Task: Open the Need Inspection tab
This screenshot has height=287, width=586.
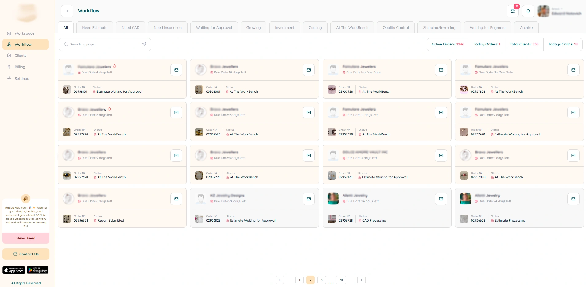Action: pos(168,28)
